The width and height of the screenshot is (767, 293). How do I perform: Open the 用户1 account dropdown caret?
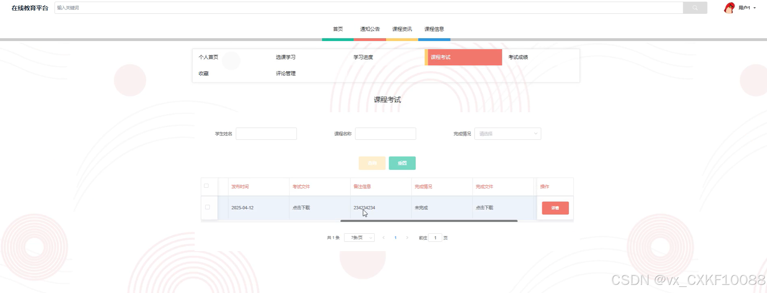click(755, 8)
